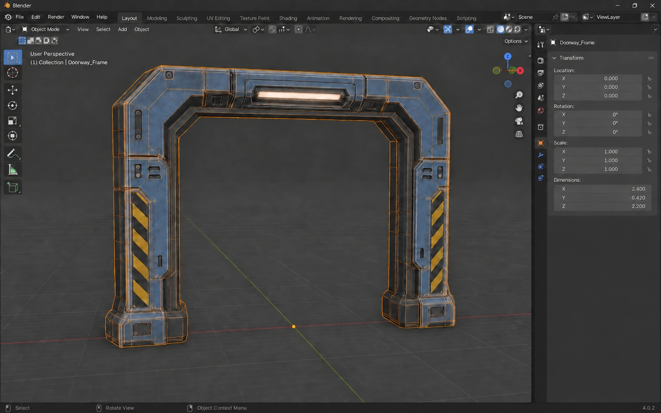This screenshot has height=413, width=661.
Task: Switch to Rendered viewport shading
Action: pyautogui.click(x=517, y=30)
